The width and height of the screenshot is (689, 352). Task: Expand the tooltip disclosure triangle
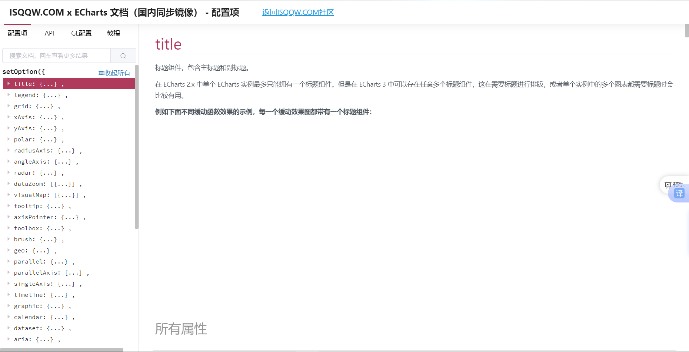[x=9, y=206]
